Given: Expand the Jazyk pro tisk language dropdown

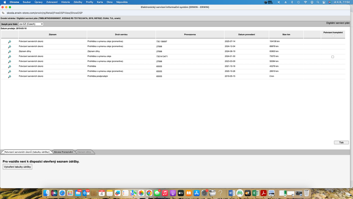Looking at the screenshot, I should (x=31, y=24).
